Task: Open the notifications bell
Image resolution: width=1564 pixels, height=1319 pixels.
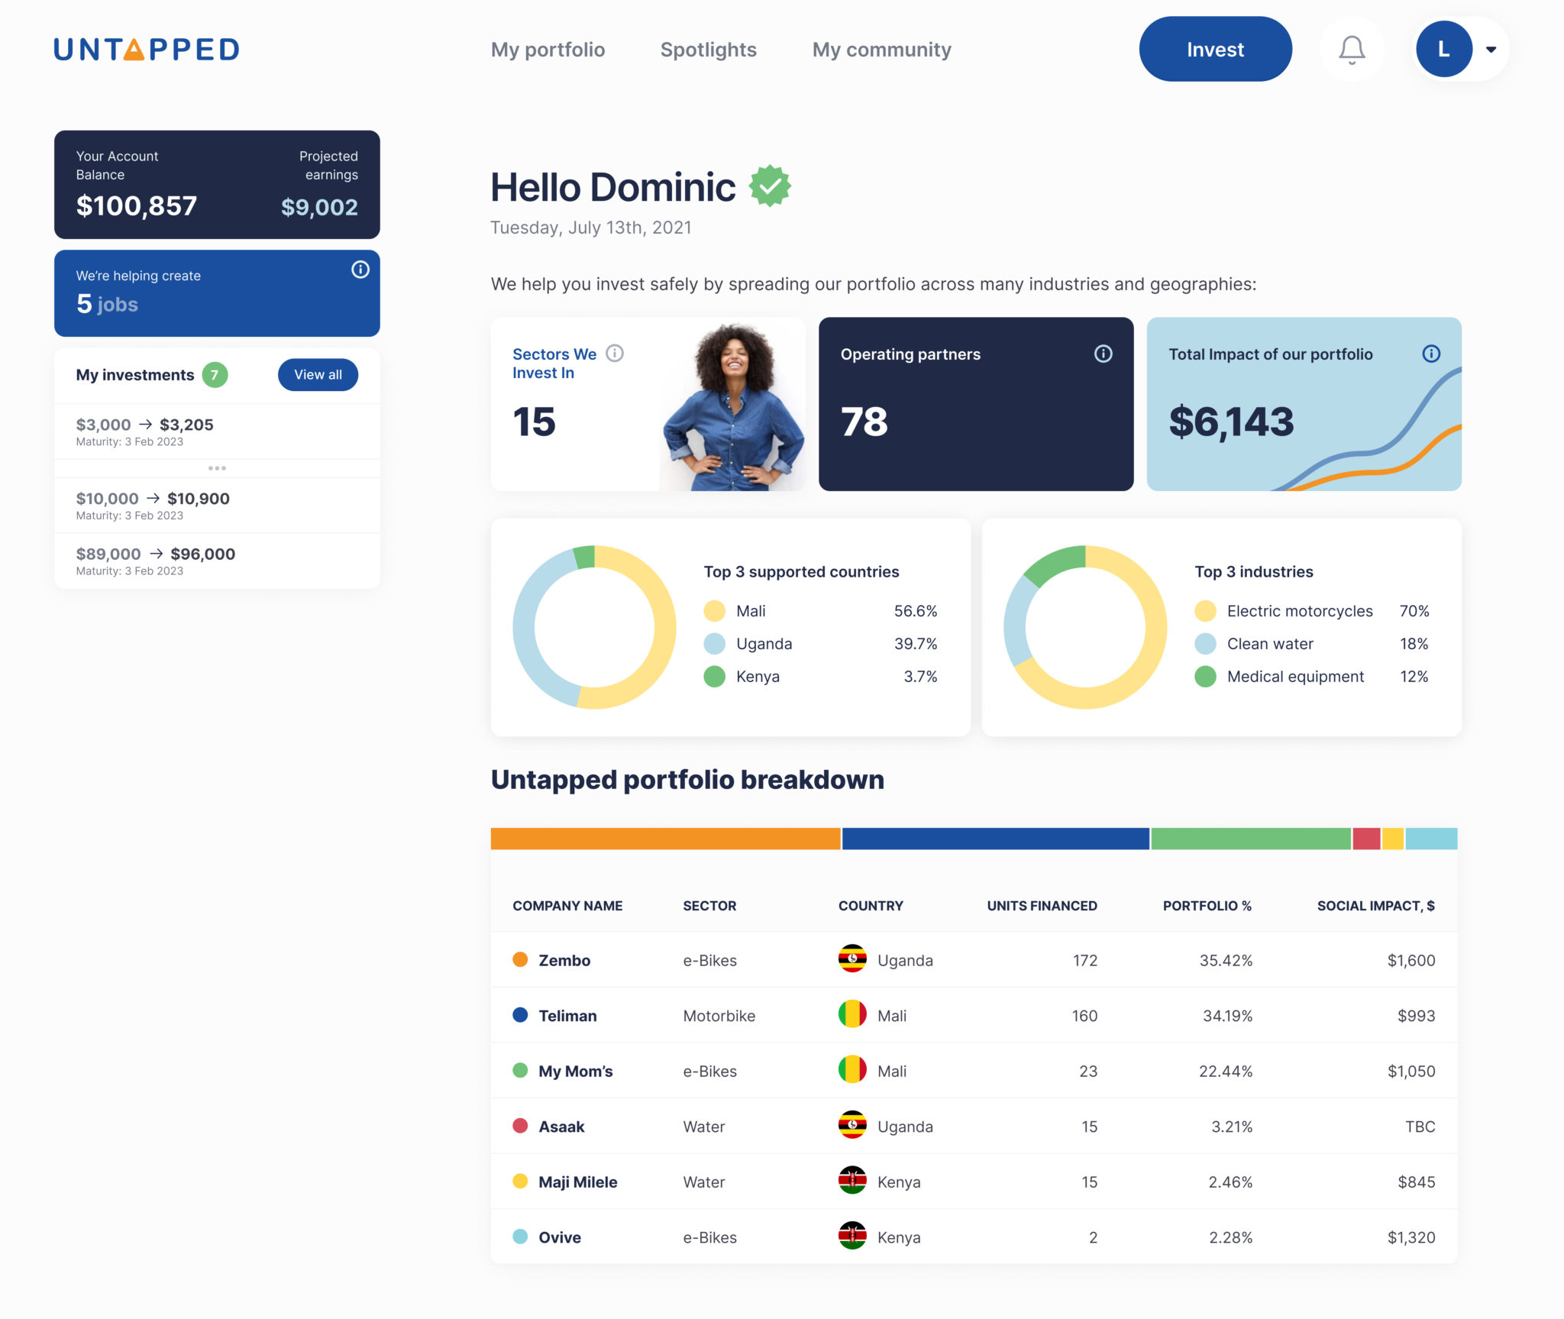Action: pyautogui.click(x=1351, y=49)
